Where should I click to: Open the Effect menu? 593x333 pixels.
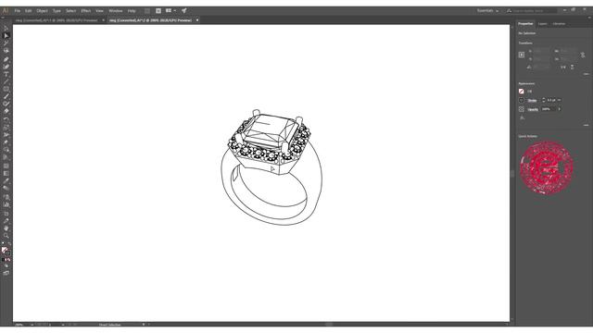click(86, 11)
